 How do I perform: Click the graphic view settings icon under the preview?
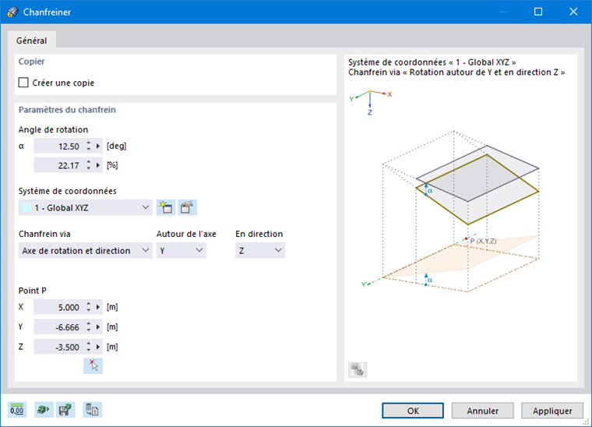point(358,369)
